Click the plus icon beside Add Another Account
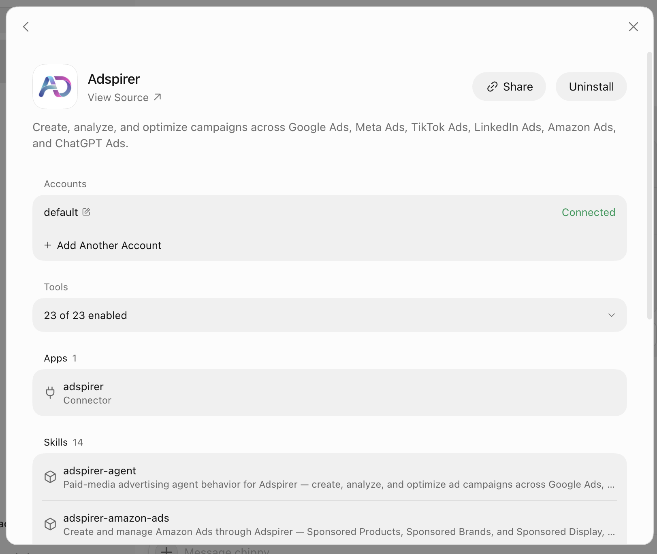657x554 pixels. [48, 245]
